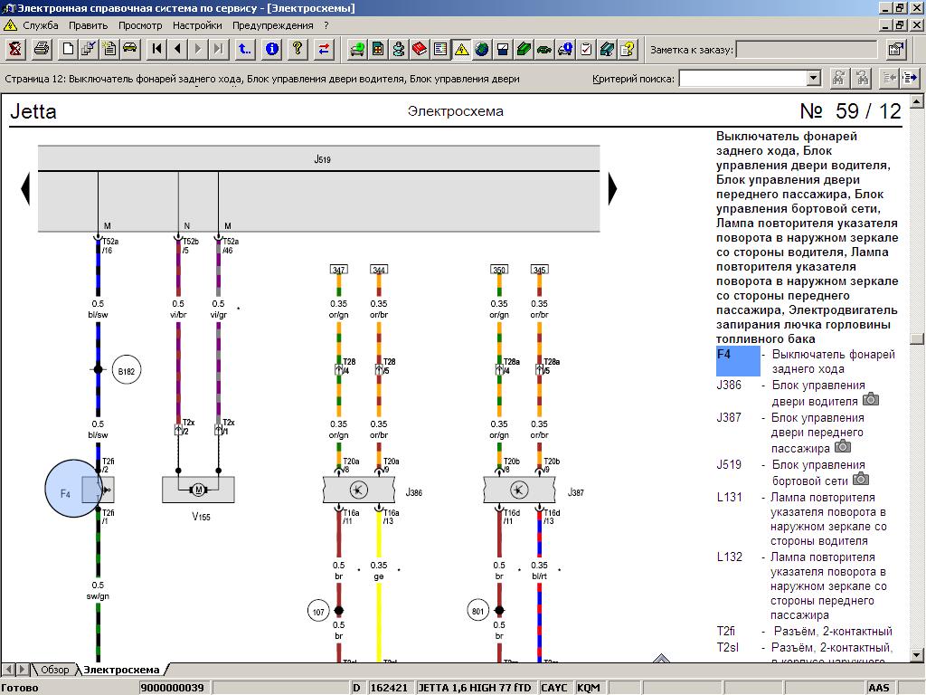
Task: Click the car with info badge icon
Action: click(564, 49)
